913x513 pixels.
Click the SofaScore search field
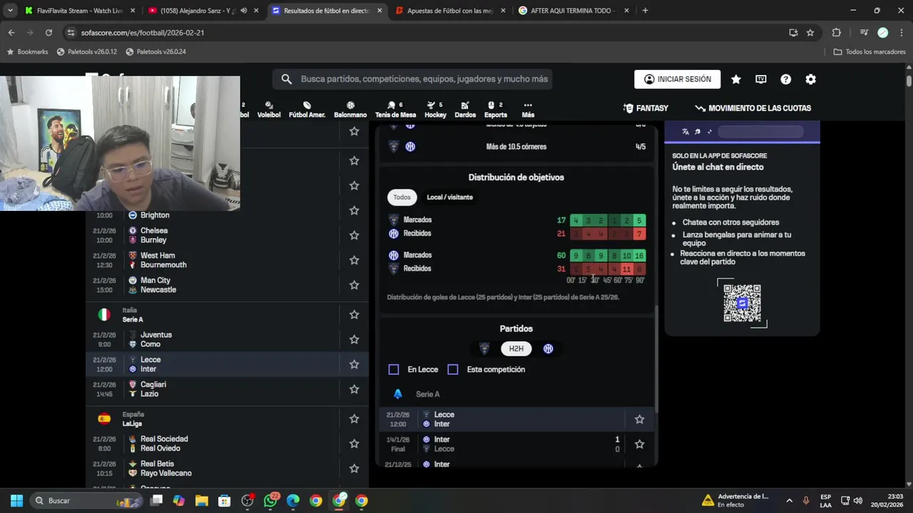[x=412, y=79]
